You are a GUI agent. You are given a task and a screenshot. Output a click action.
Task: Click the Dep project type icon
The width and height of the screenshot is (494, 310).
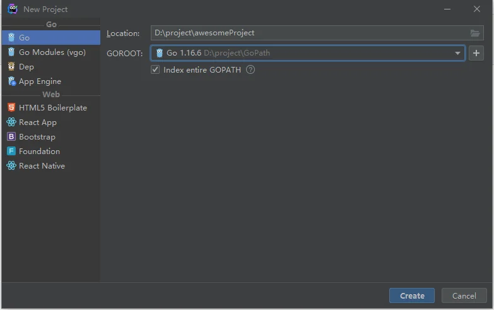[11, 66]
